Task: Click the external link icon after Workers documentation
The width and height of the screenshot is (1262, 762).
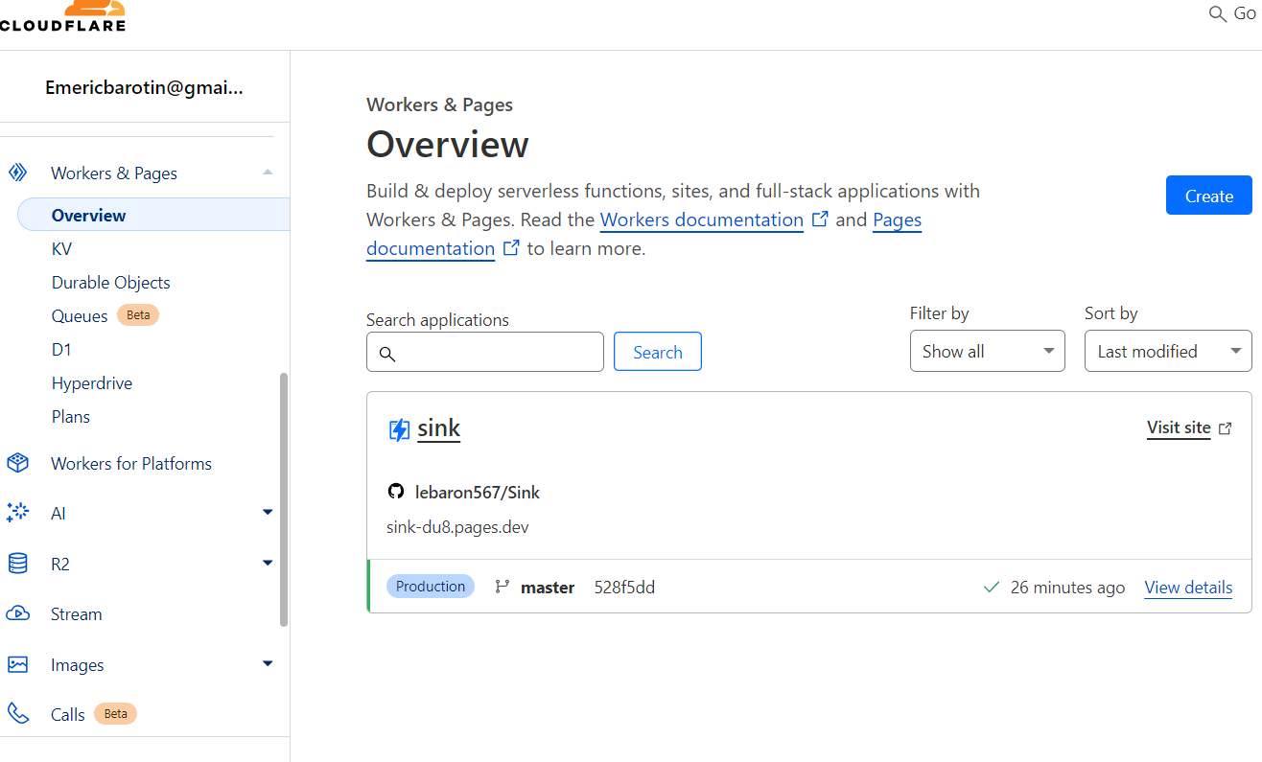Action: click(x=820, y=219)
